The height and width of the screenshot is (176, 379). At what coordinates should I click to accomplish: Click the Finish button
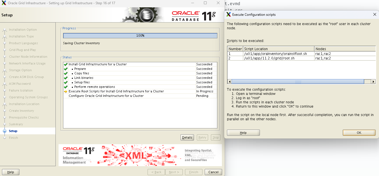(x=194, y=172)
